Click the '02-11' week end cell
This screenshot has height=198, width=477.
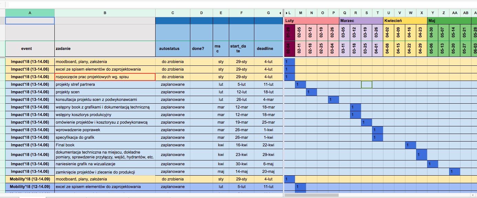pos(300,49)
